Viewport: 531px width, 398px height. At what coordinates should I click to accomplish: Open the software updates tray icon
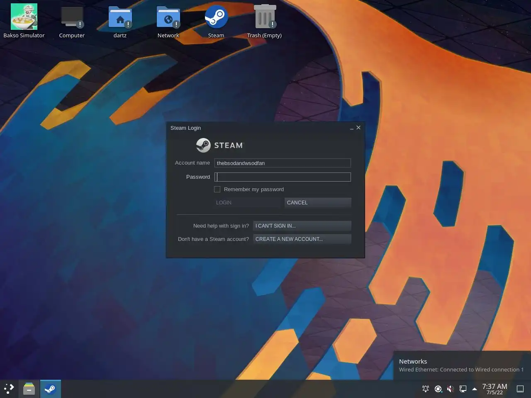438,389
